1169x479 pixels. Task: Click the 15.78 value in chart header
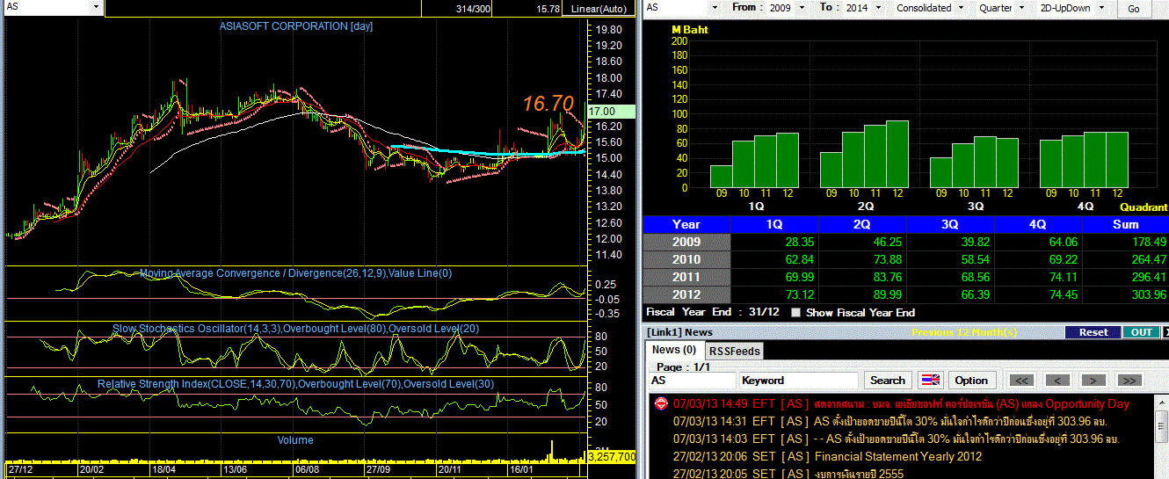tap(548, 8)
